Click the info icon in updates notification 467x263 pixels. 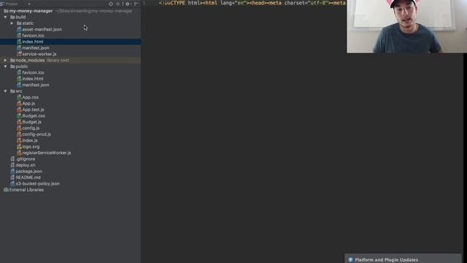click(350, 260)
